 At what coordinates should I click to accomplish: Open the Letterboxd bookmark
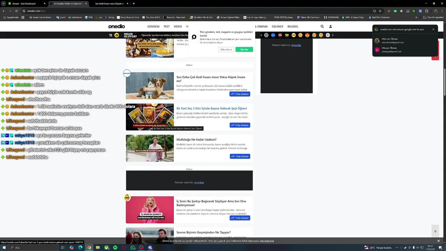pyautogui.click(x=75, y=17)
